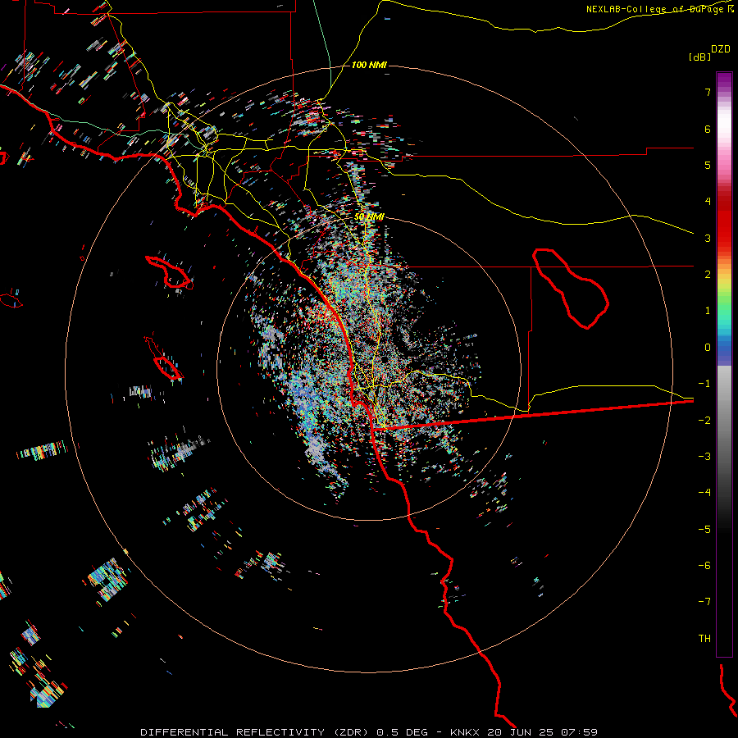Click the -6 value on color scale

coord(704,565)
